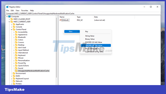166x94 pixels.
Task: Expand the Personalization key
Action: [x=14, y=61]
